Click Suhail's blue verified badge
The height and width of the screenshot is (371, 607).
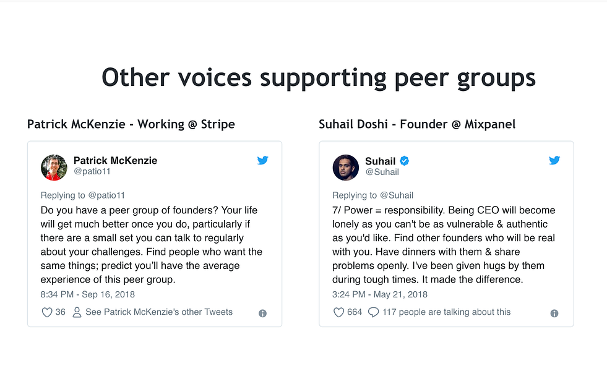pyautogui.click(x=405, y=161)
